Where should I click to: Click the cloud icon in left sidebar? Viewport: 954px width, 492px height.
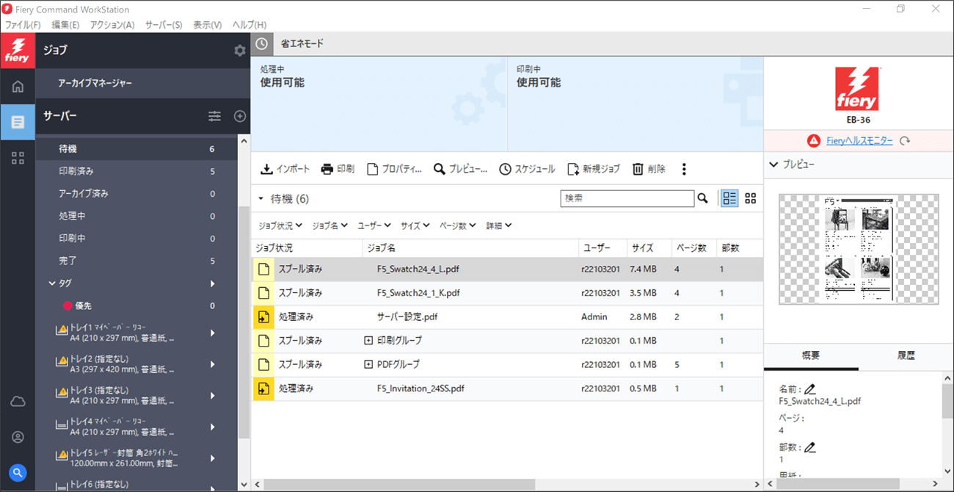(x=18, y=401)
